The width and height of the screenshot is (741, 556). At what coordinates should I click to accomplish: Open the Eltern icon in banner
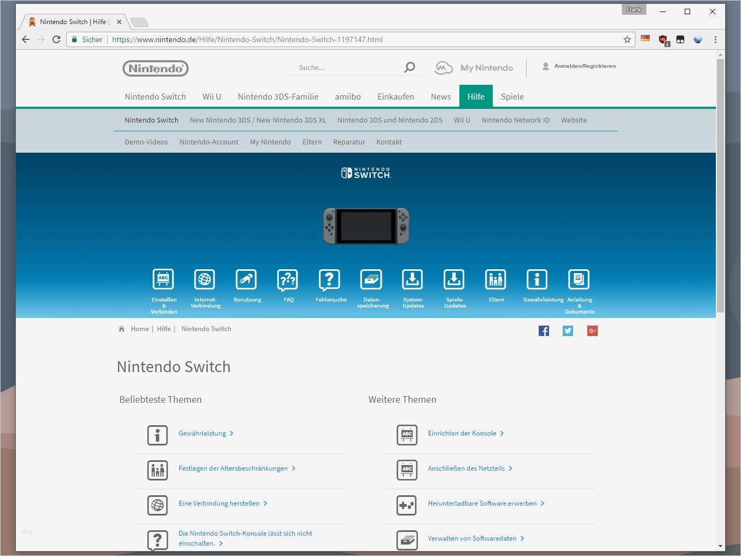[x=495, y=279]
